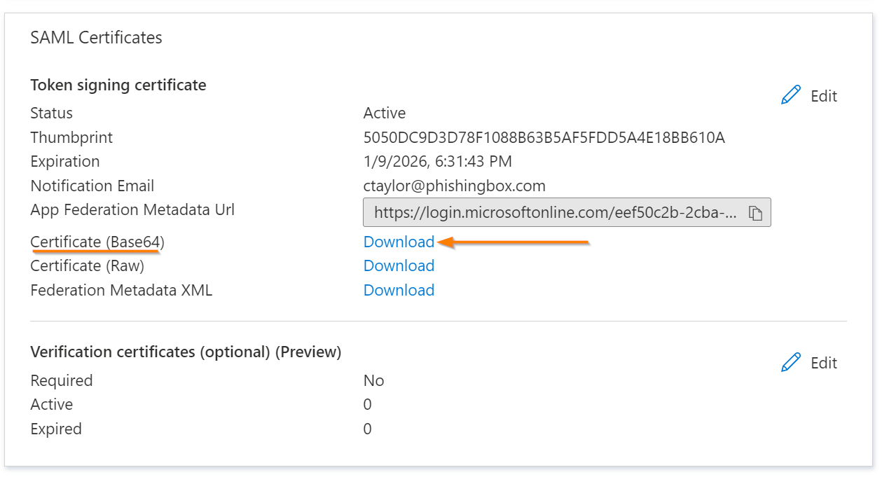Click the Required value "No"
Screen dimensions: 882x477
(373, 381)
